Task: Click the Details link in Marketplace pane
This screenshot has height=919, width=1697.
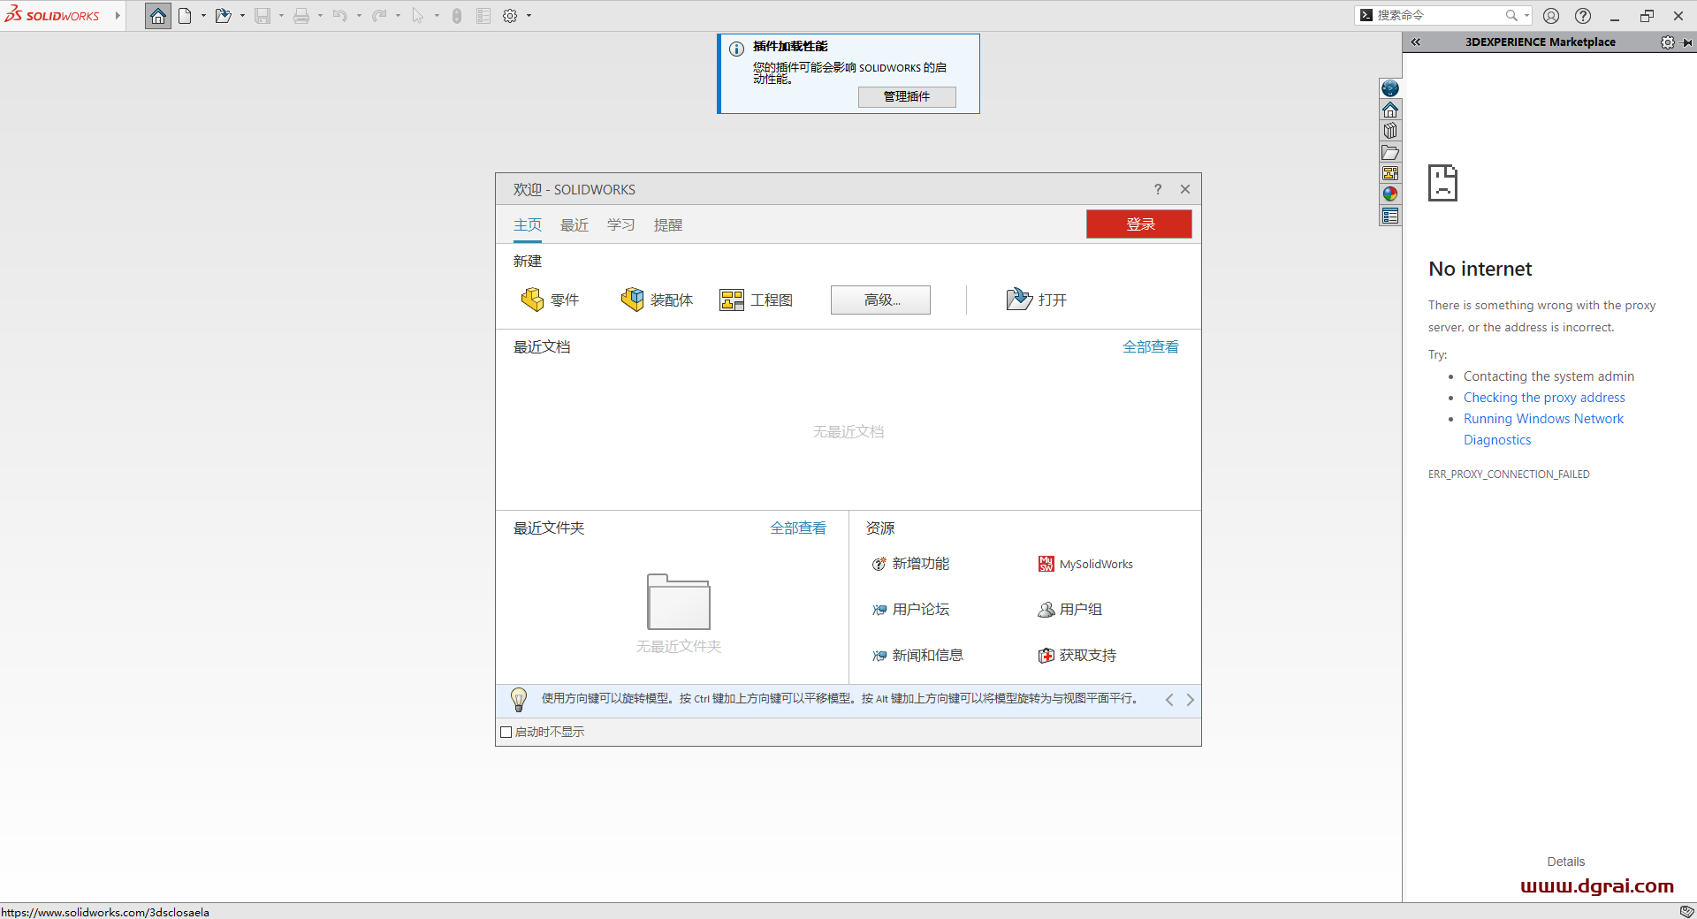Action: [x=1565, y=862]
